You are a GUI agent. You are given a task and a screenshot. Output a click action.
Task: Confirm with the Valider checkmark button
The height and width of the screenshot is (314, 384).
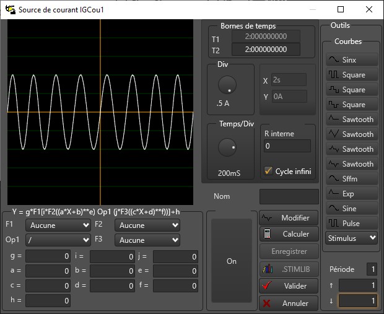pos(288,286)
